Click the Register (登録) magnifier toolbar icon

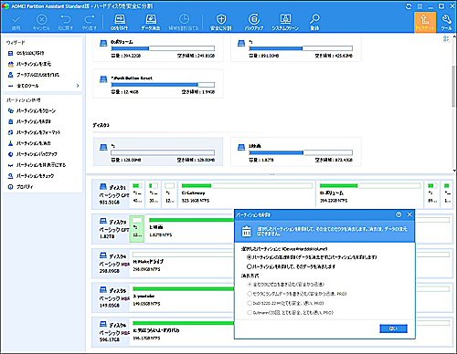click(x=314, y=19)
